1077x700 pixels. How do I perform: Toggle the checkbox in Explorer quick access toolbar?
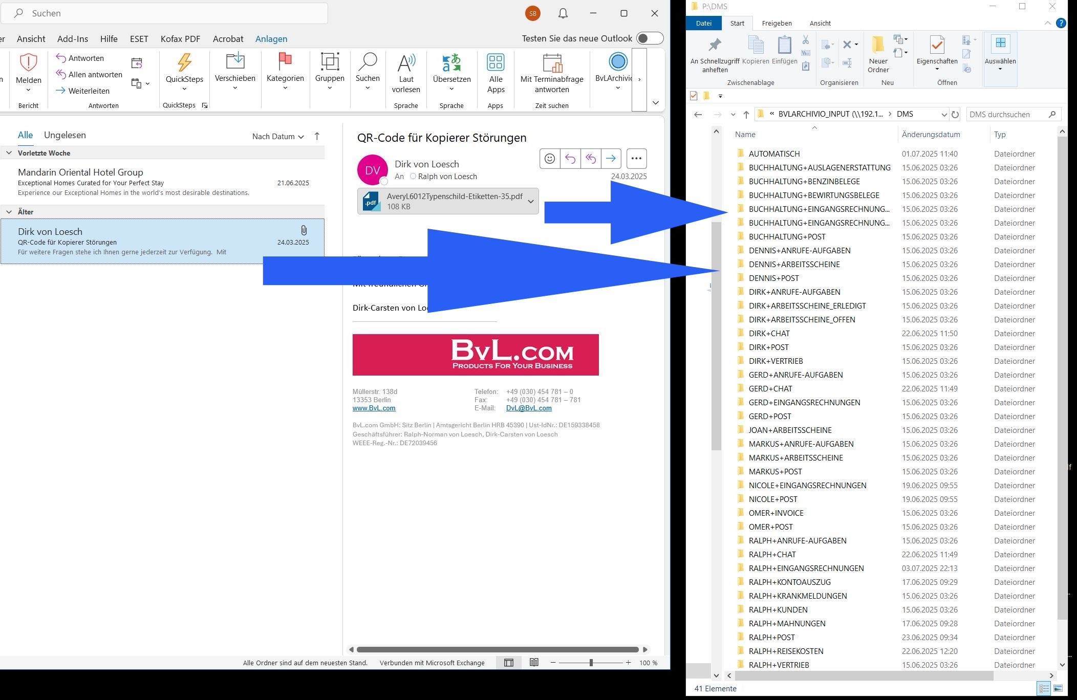[x=694, y=96]
